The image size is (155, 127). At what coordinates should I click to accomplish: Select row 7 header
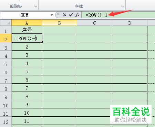[x=6, y=80]
